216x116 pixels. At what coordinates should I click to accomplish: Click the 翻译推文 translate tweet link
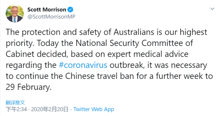coord(15,102)
